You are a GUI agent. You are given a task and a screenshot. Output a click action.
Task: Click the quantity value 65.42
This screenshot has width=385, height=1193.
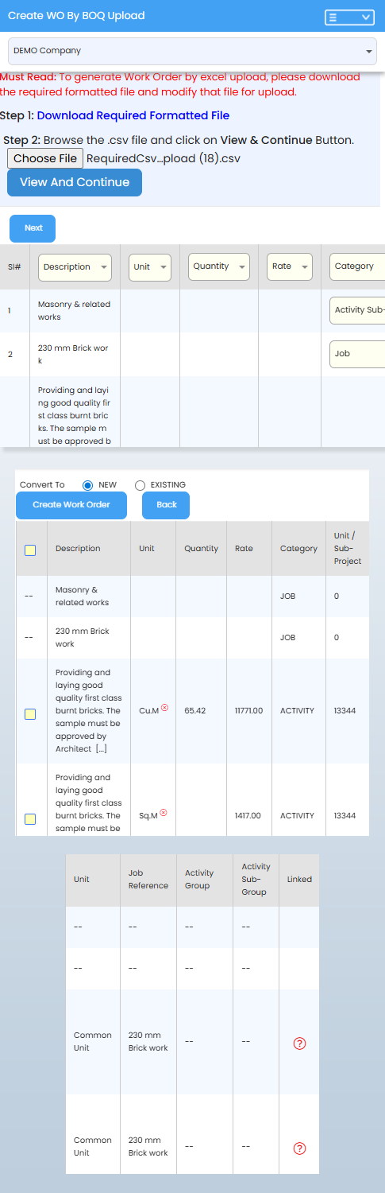click(x=194, y=710)
